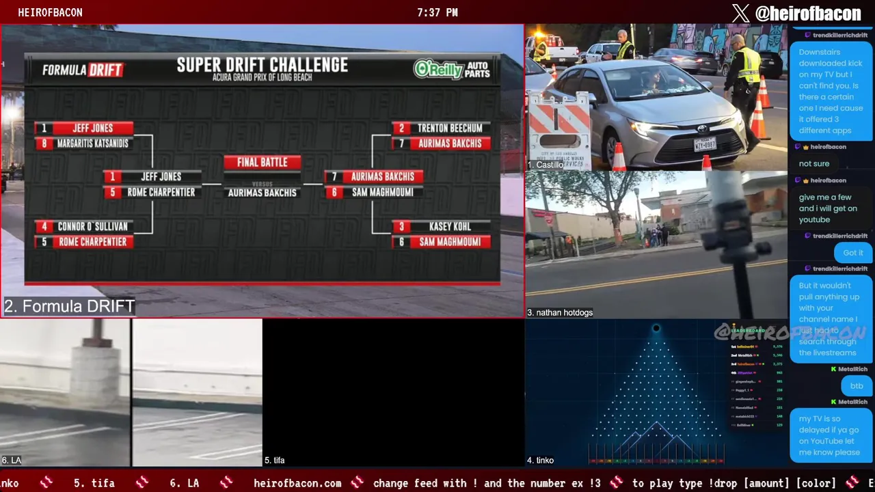Click the SUPER DRIFT CHALLENGE heading
Viewport: 875px width, 492px height.
click(x=262, y=65)
